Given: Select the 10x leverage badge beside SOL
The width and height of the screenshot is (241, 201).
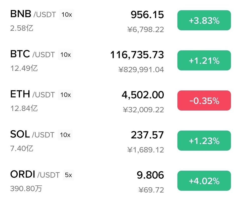Looking at the screenshot, I should (65, 135).
